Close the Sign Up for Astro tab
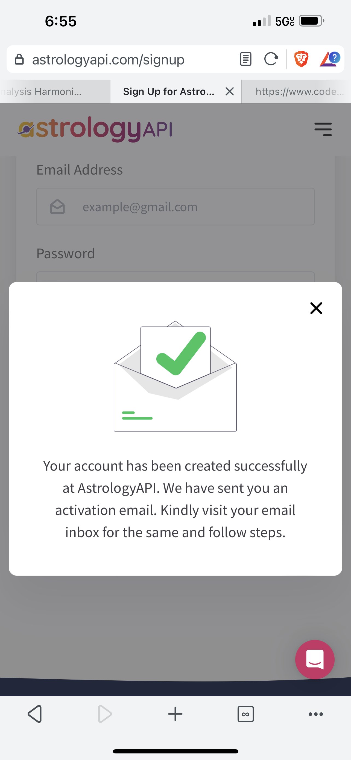This screenshot has height=760, width=351. [x=230, y=91]
